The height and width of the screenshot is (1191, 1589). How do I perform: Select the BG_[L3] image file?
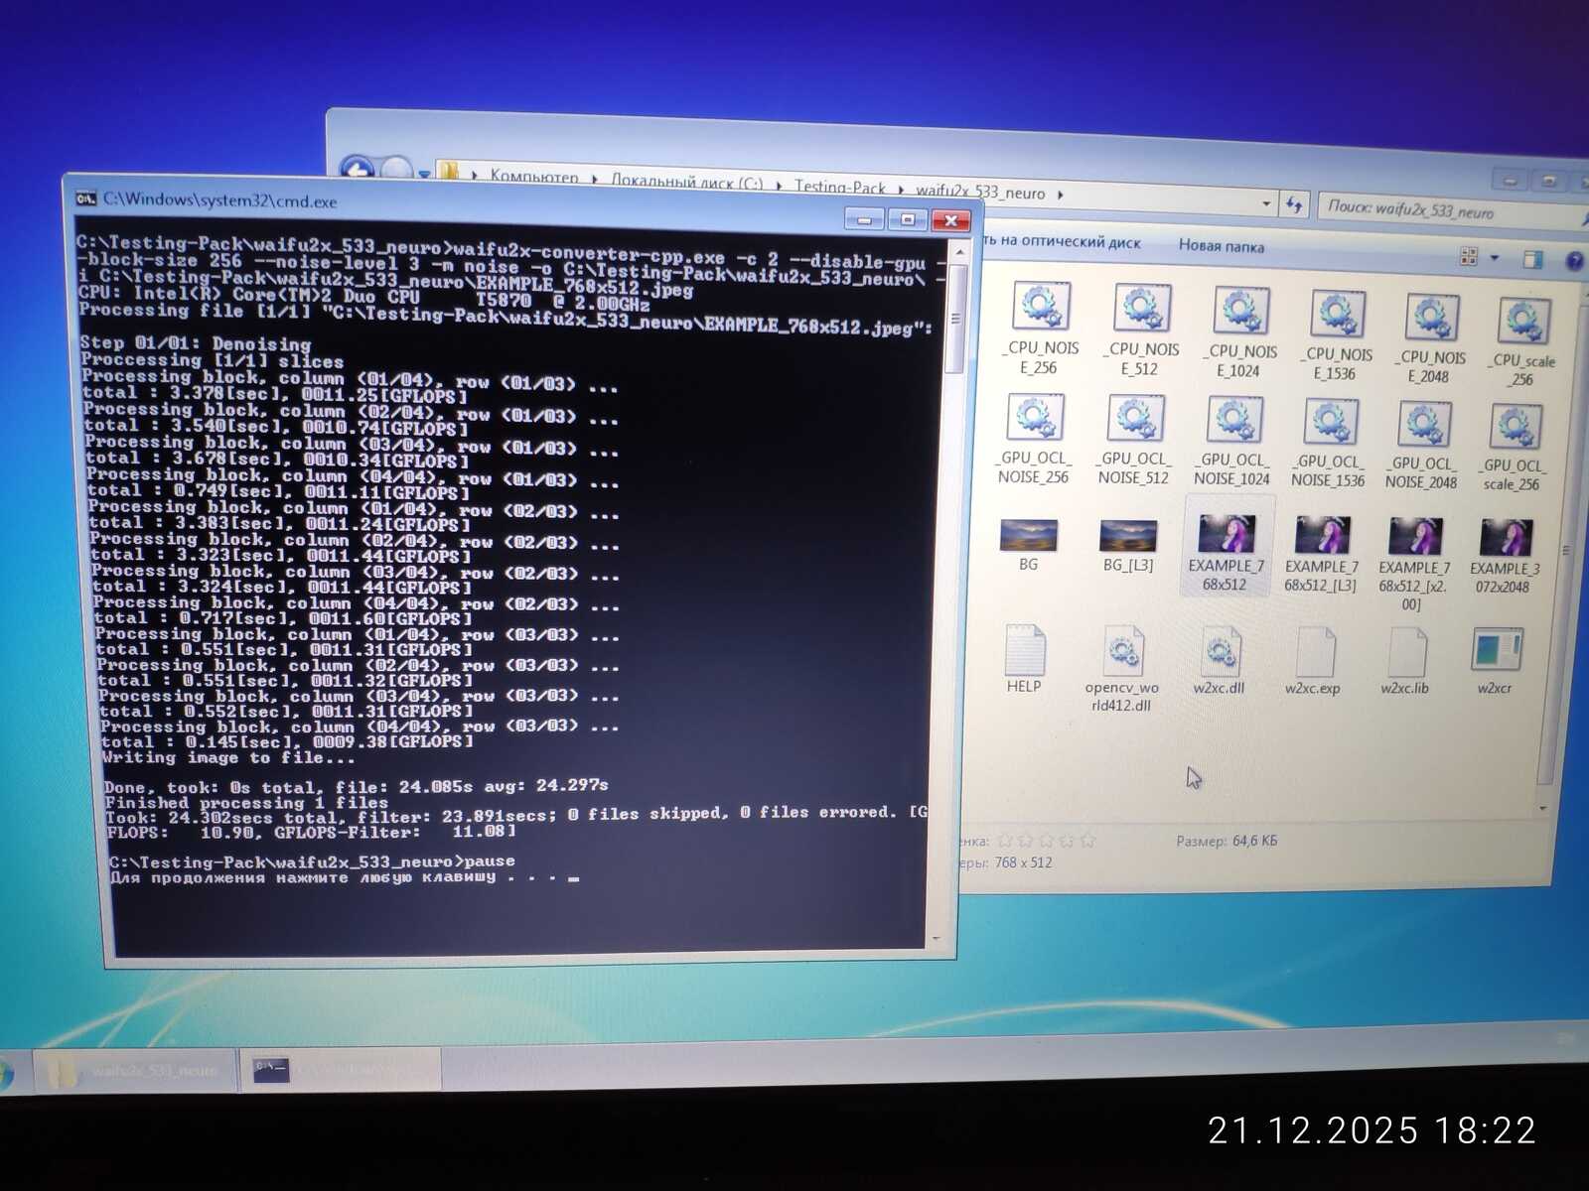point(1128,546)
